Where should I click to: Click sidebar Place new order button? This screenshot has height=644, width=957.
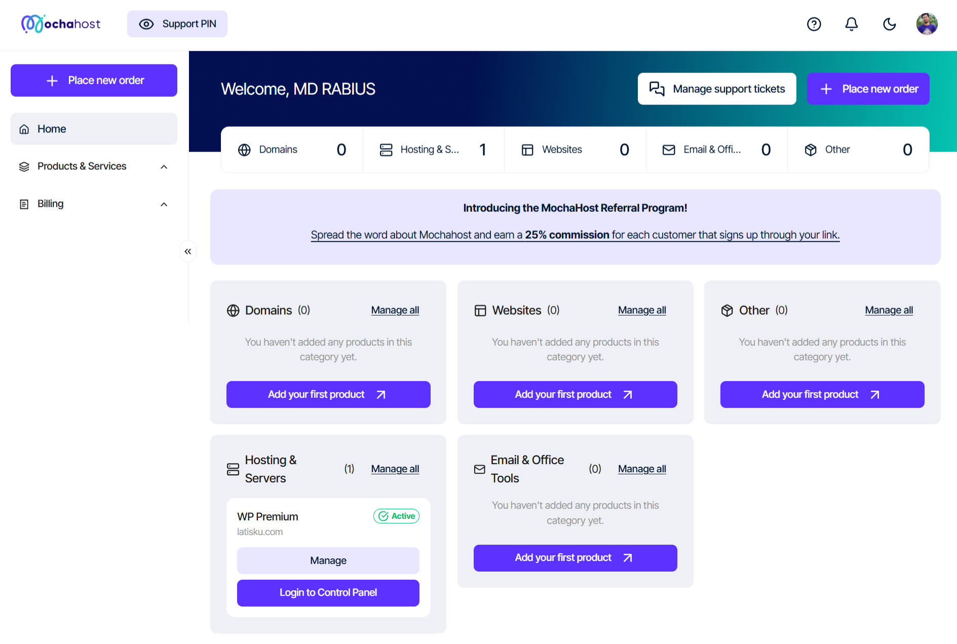(94, 80)
